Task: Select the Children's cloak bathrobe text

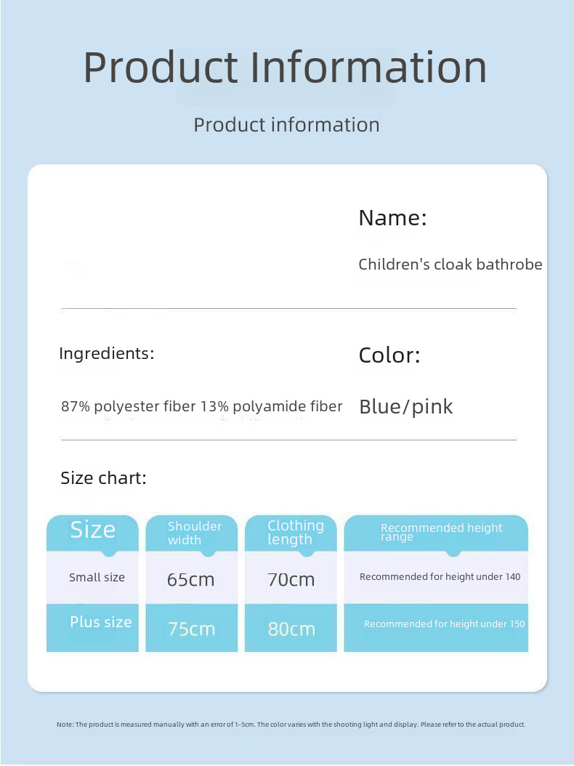Action: click(x=450, y=265)
